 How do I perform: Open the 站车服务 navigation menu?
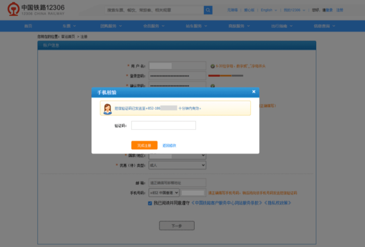(196, 26)
